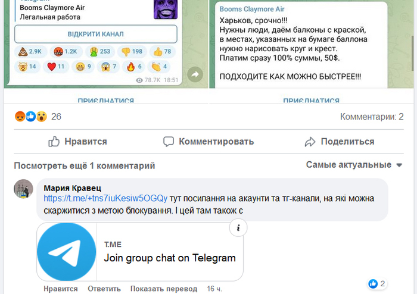The image size is (417, 294).
Task: Click the poop emoji reaction 2.9K
Action: click(x=30, y=52)
